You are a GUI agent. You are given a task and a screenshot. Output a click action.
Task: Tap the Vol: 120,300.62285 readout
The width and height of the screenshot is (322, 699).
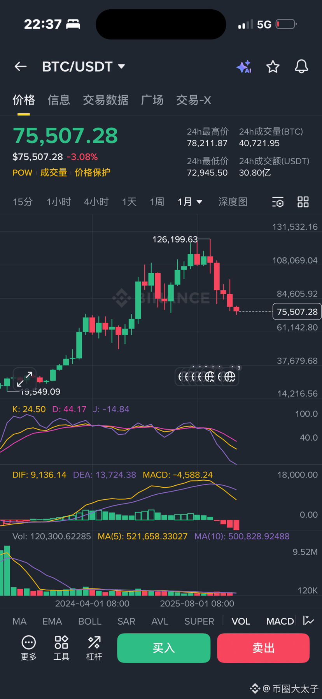[x=52, y=536]
